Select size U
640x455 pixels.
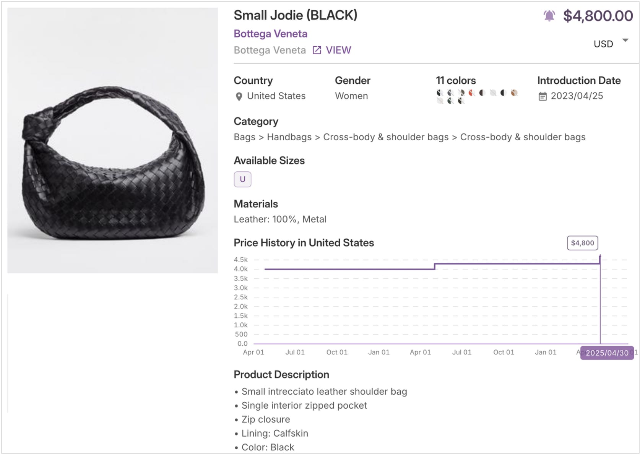(x=242, y=179)
